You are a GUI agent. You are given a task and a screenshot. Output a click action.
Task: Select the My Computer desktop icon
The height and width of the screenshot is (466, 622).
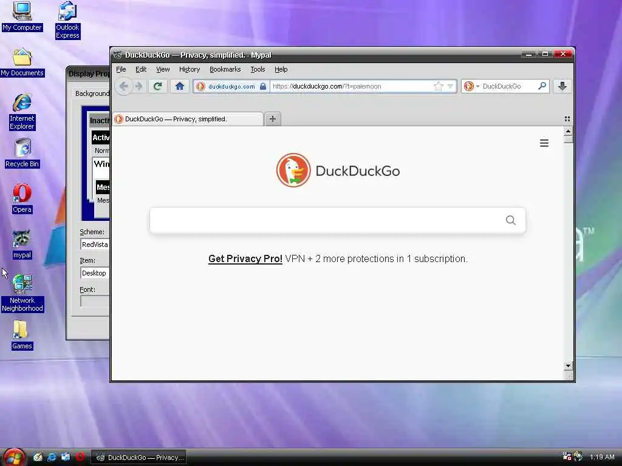(x=22, y=16)
